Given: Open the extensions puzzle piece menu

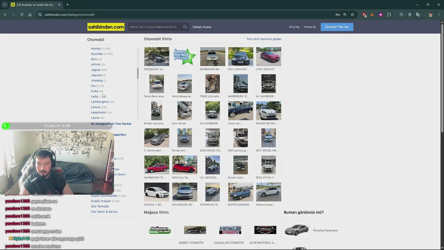Looking at the screenshot, I should (x=389, y=15).
